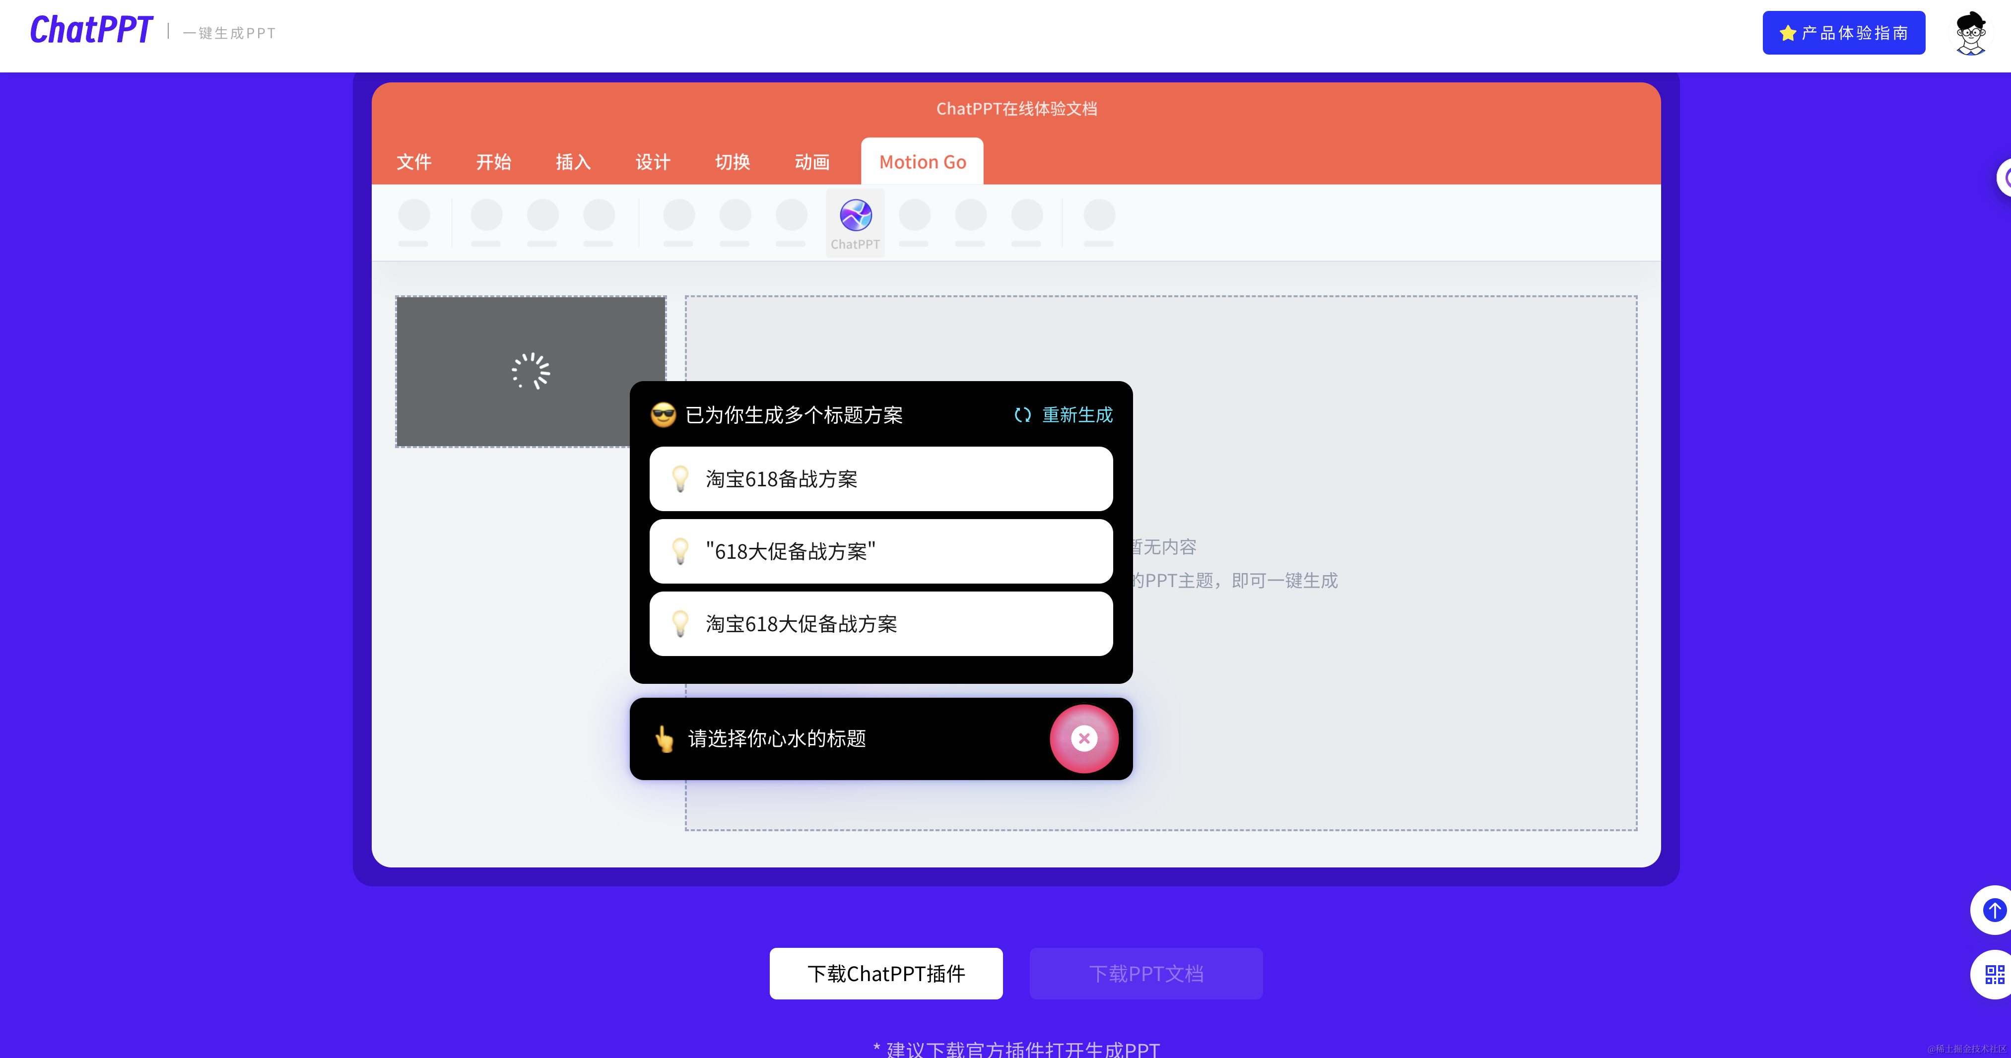The image size is (2011, 1058).
Task: Select the Motion Go tab
Action: [x=922, y=162]
